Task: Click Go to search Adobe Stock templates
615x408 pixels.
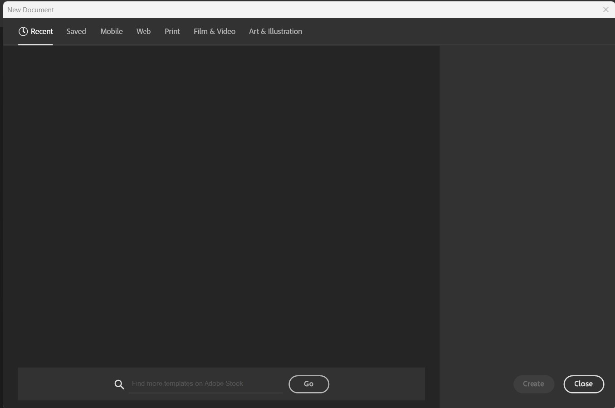Action: (x=308, y=384)
